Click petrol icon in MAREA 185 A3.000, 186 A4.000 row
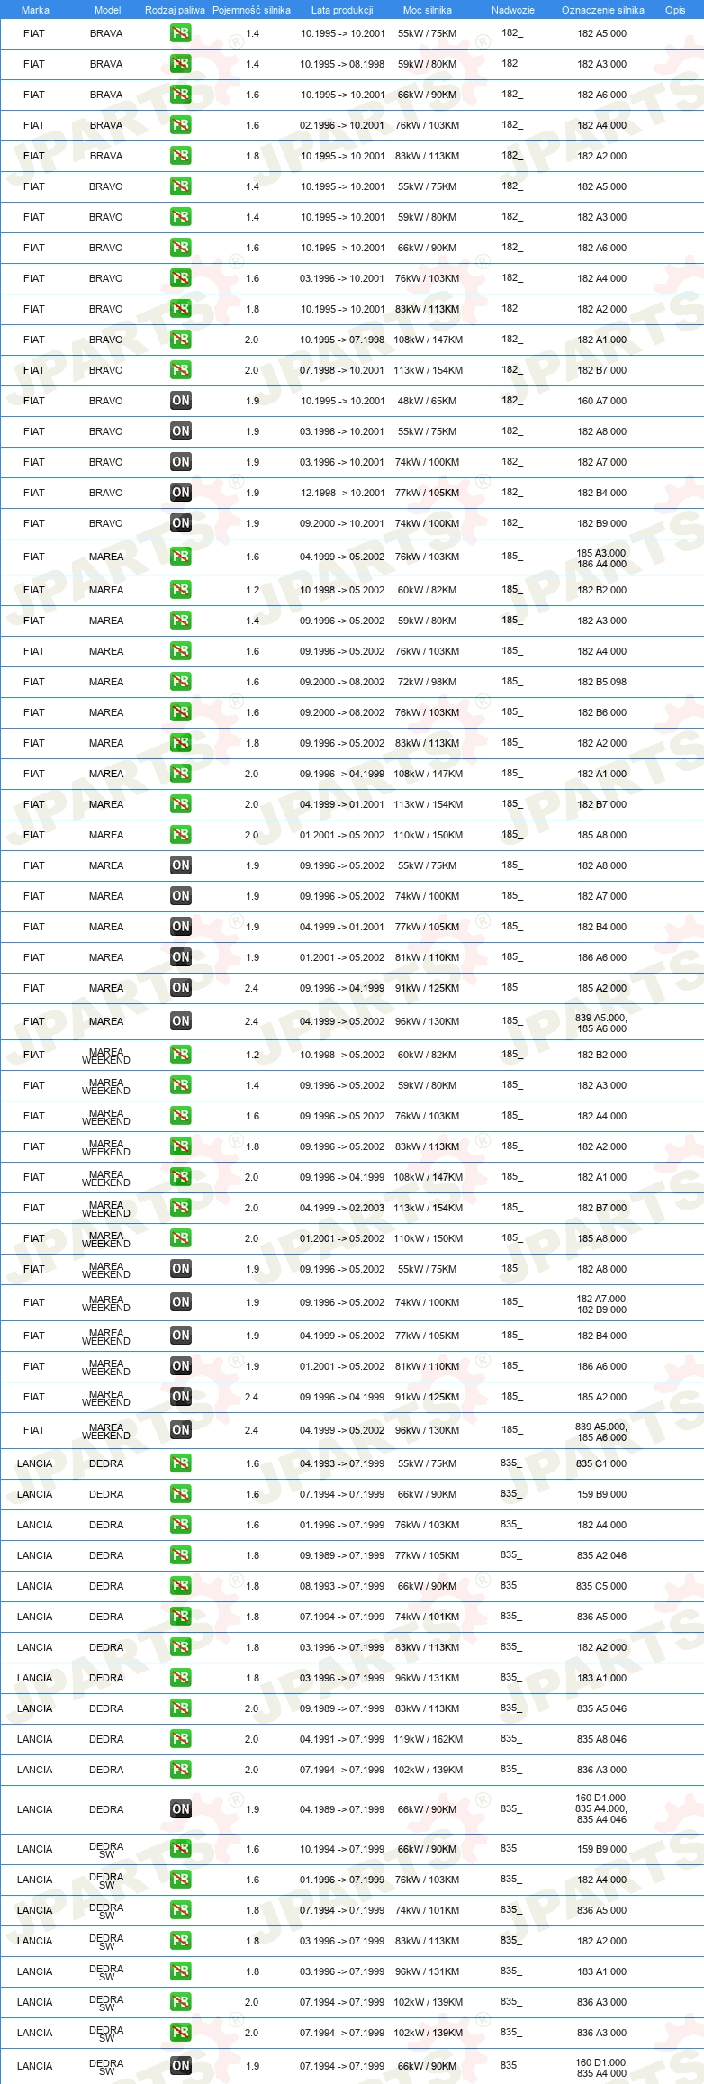The image size is (704, 2084). click(x=181, y=557)
